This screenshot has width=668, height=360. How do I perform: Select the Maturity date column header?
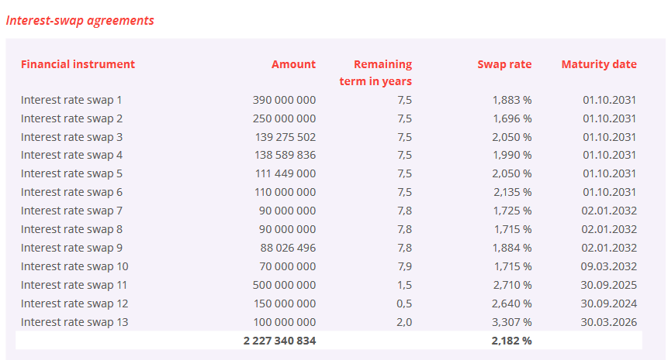click(599, 64)
